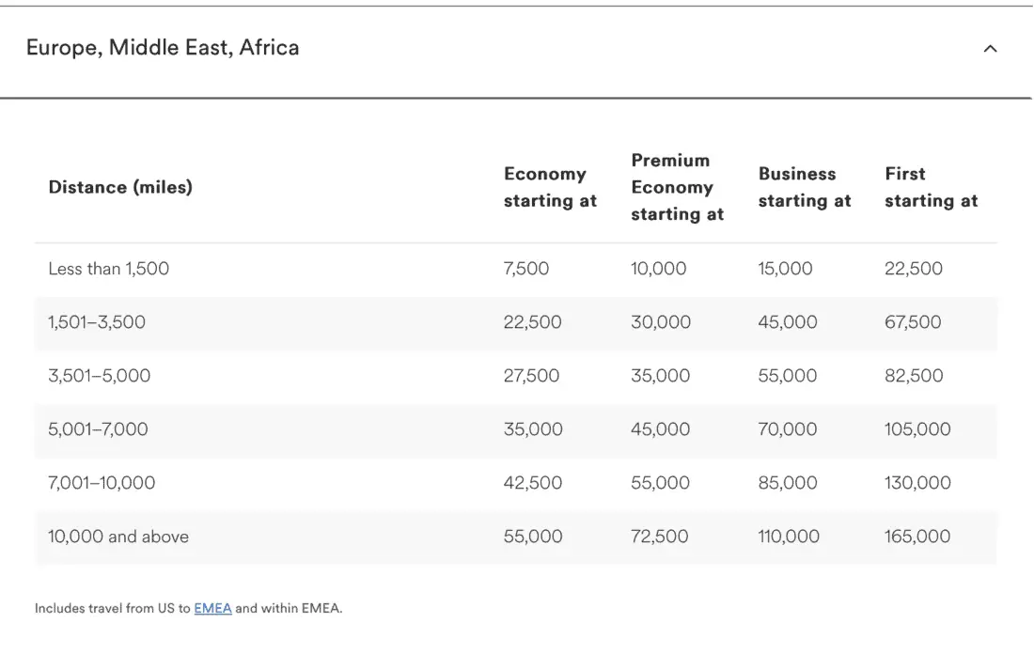Select the 5,001–7,000 distance row
This screenshot has width=1034, height=654.
(x=98, y=429)
